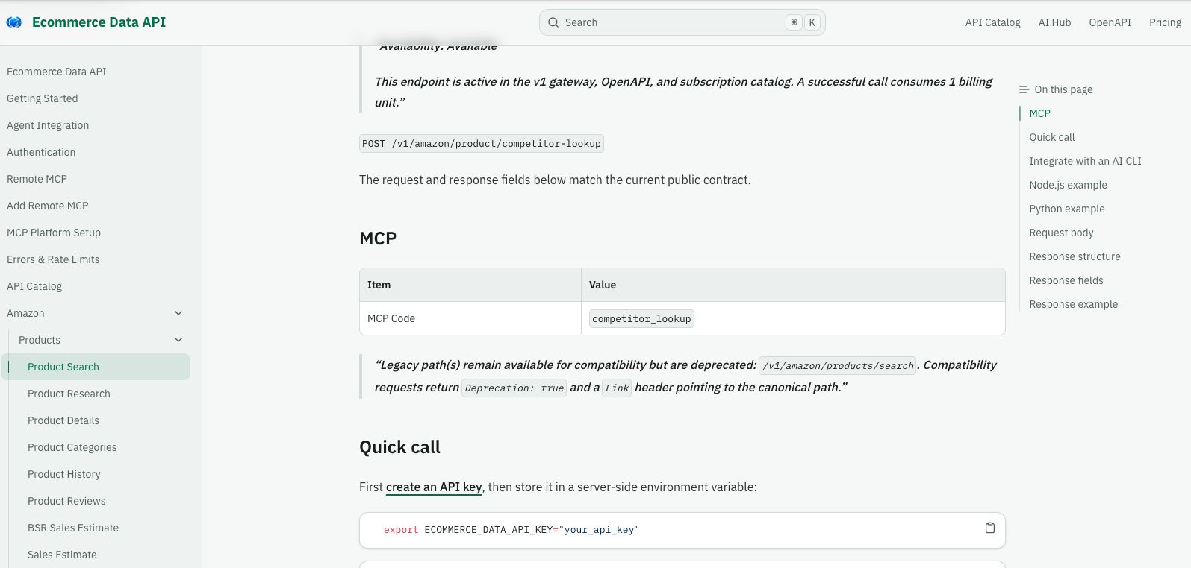Jump to Response structure section
The width and height of the screenshot is (1191, 568).
click(1075, 256)
